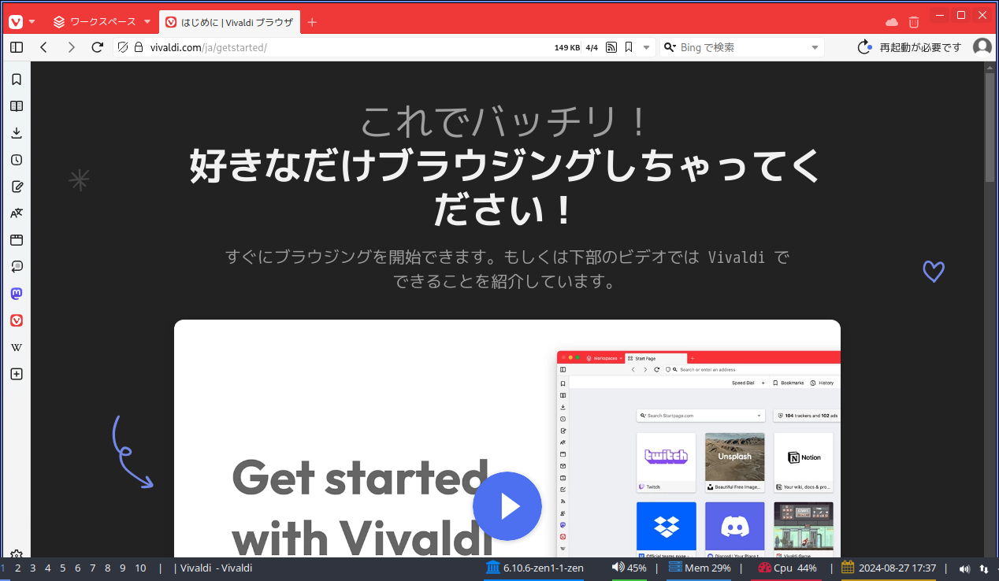
Task: Select the はじめに | Vivaldi ブラウザ tab
Action: click(229, 22)
